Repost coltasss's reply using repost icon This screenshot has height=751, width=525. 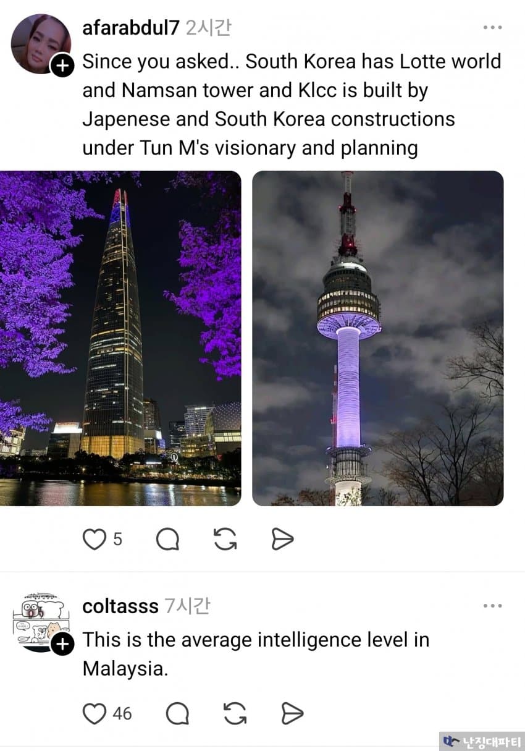coord(235,713)
